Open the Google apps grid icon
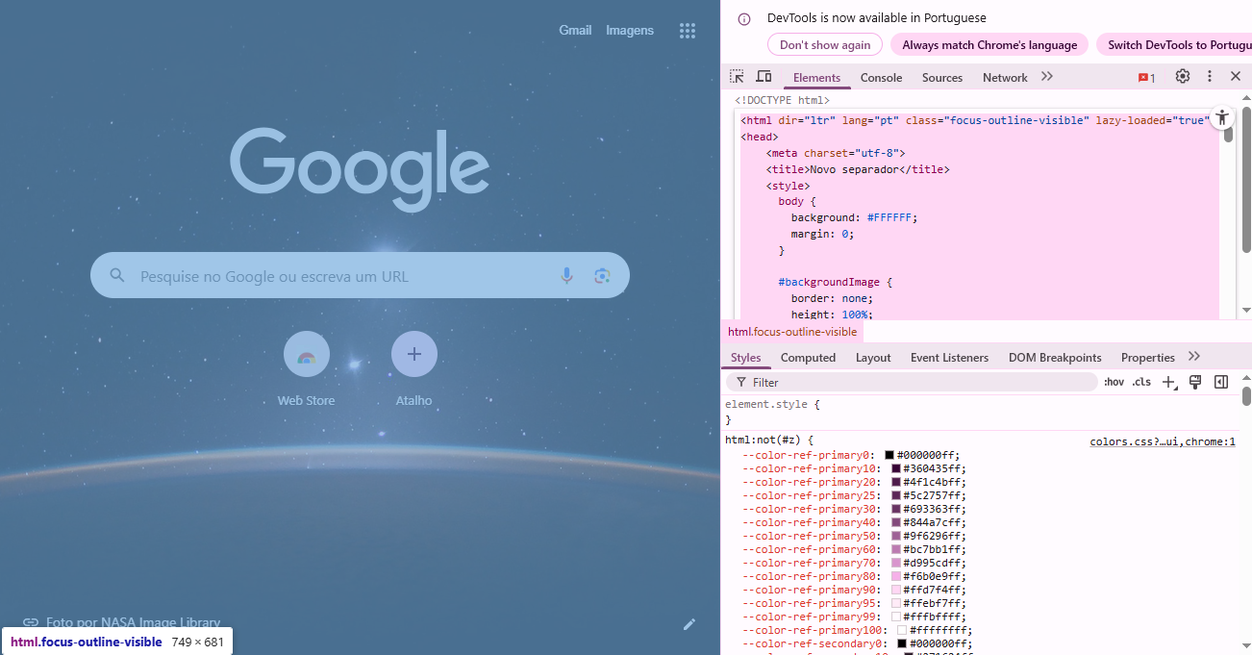This screenshot has height=655, width=1252. tap(687, 31)
